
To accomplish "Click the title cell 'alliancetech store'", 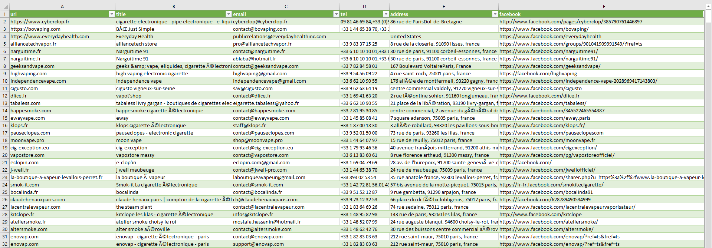I will tap(174, 44).
